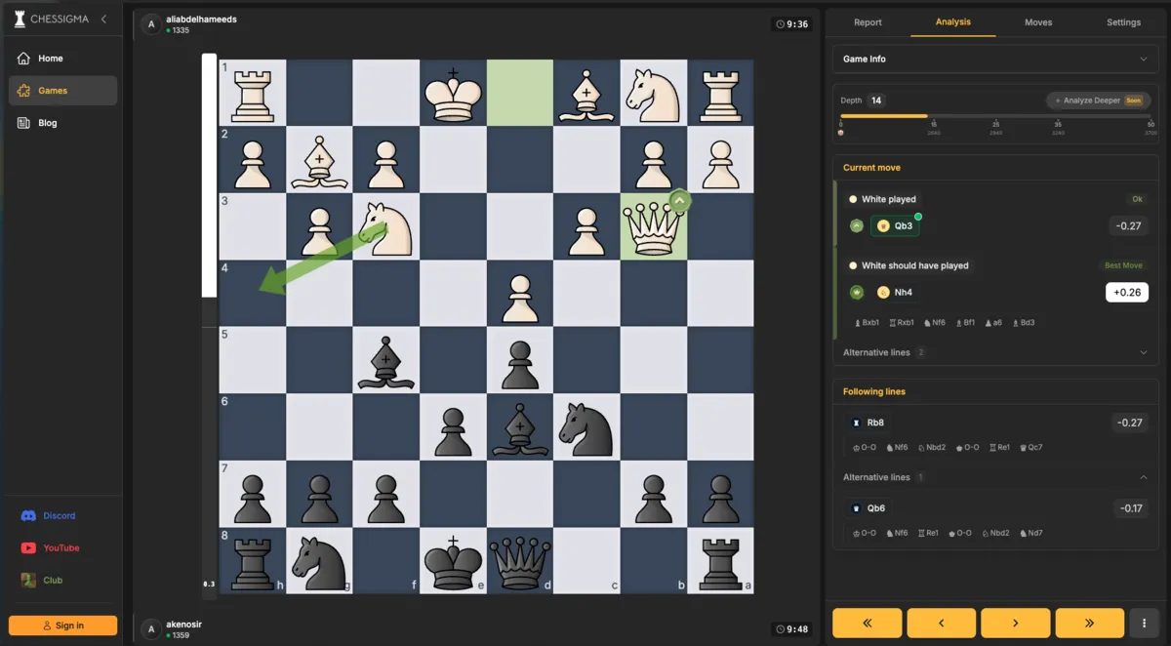Image resolution: width=1171 pixels, height=646 pixels.
Task: Select the Rb8 following line
Action: [x=868, y=422]
